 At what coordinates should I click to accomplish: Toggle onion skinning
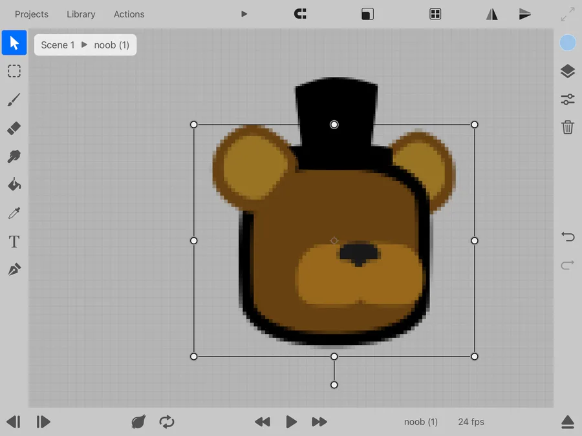coord(138,422)
